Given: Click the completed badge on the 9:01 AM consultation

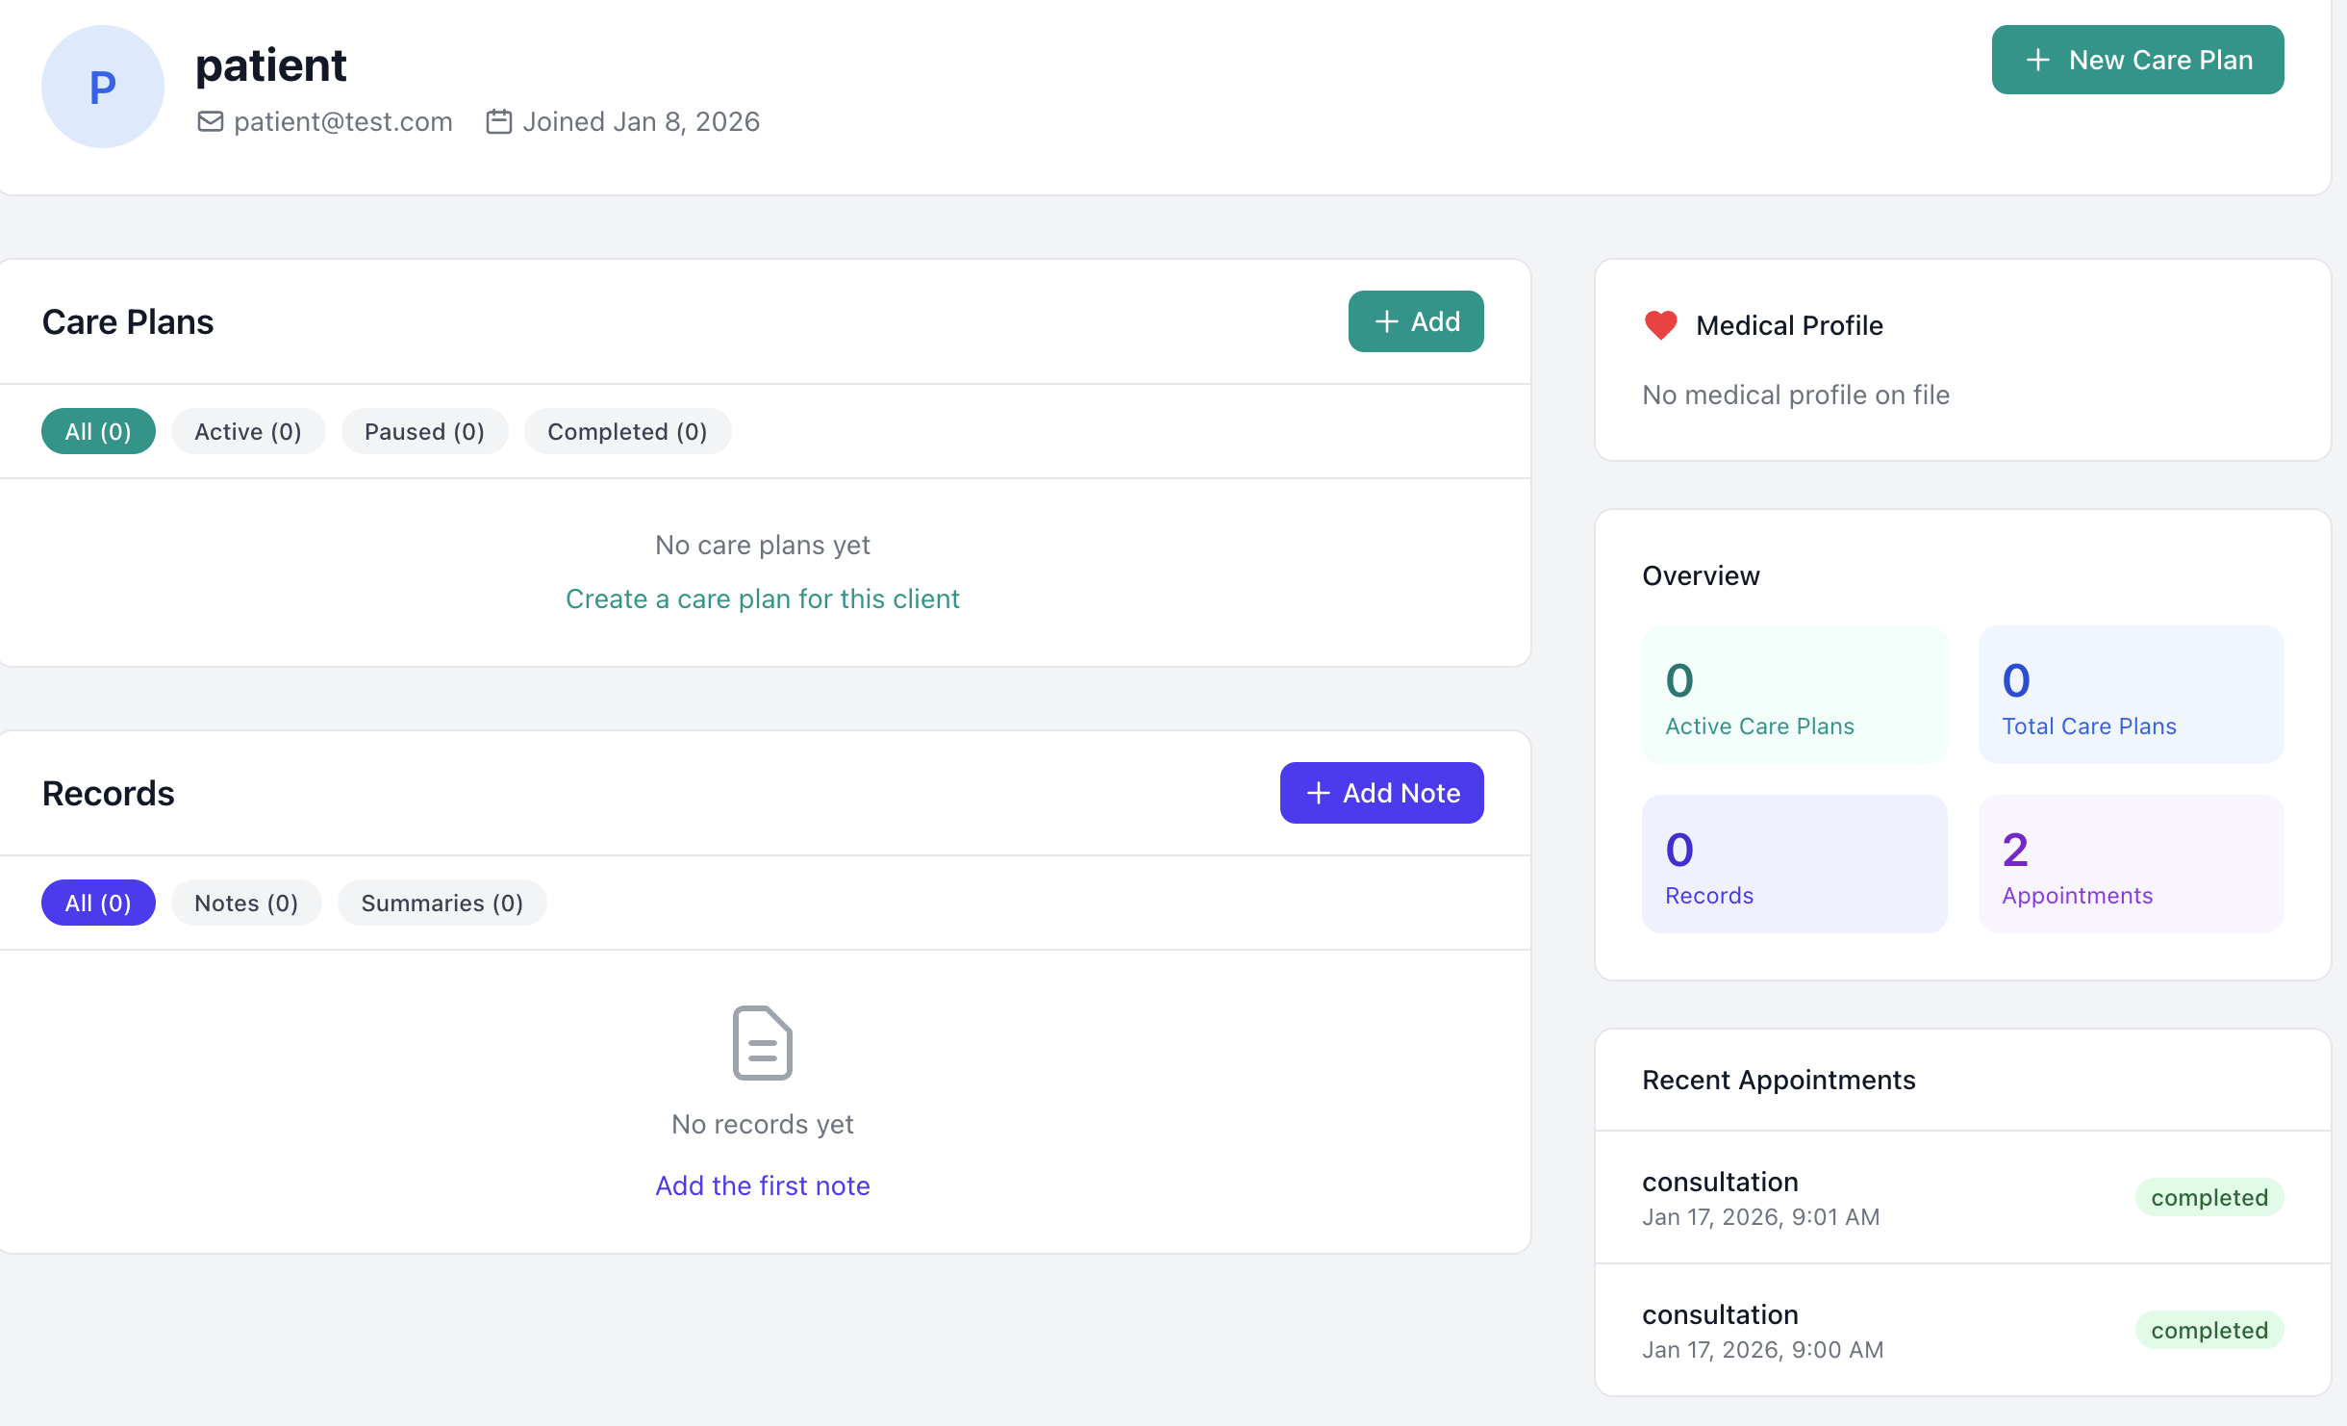Looking at the screenshot, I should 2208,1197.
